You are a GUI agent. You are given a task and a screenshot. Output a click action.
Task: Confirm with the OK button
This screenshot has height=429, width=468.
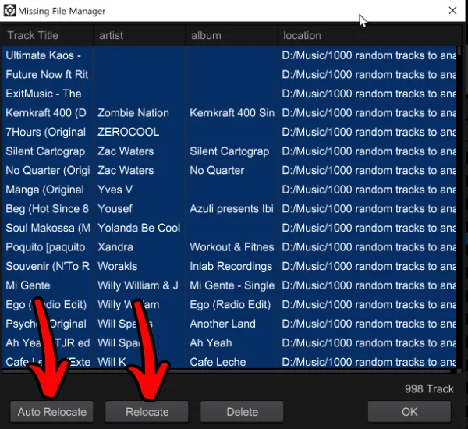coord(409,411)
